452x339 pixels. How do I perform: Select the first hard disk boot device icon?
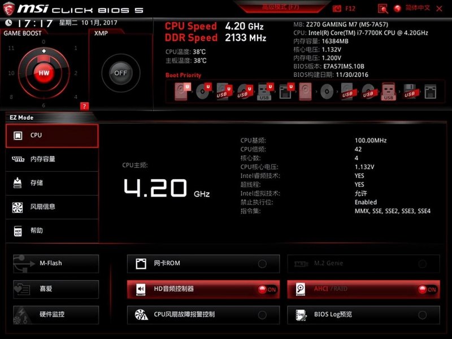[x=182, y=92]
